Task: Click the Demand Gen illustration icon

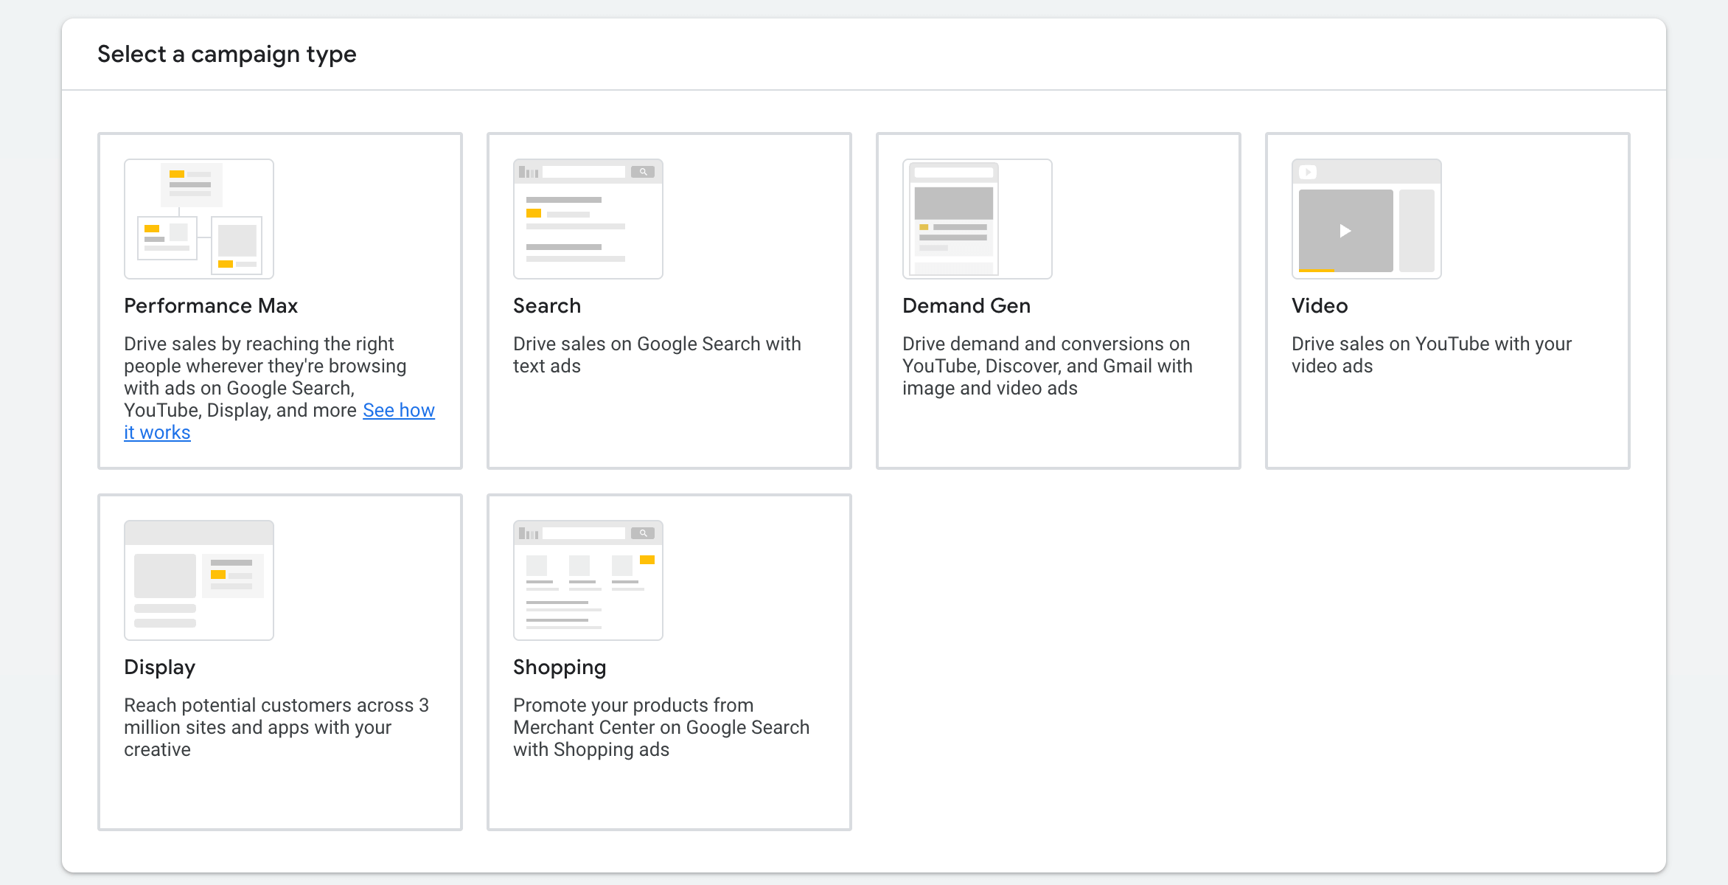Action: [x=977, y=219]
